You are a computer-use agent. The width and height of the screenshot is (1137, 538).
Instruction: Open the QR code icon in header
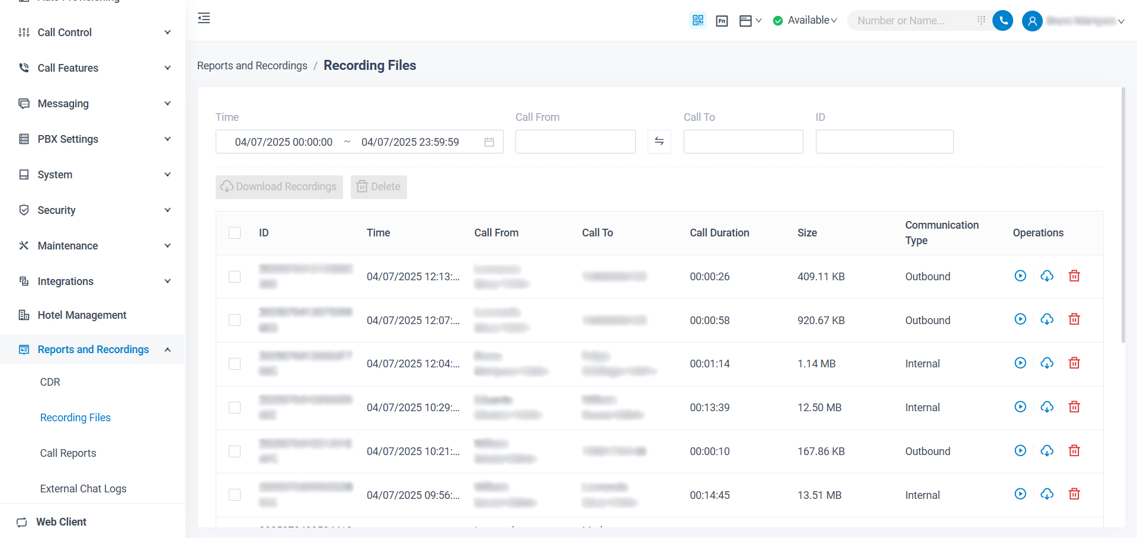tap(698, 21)
